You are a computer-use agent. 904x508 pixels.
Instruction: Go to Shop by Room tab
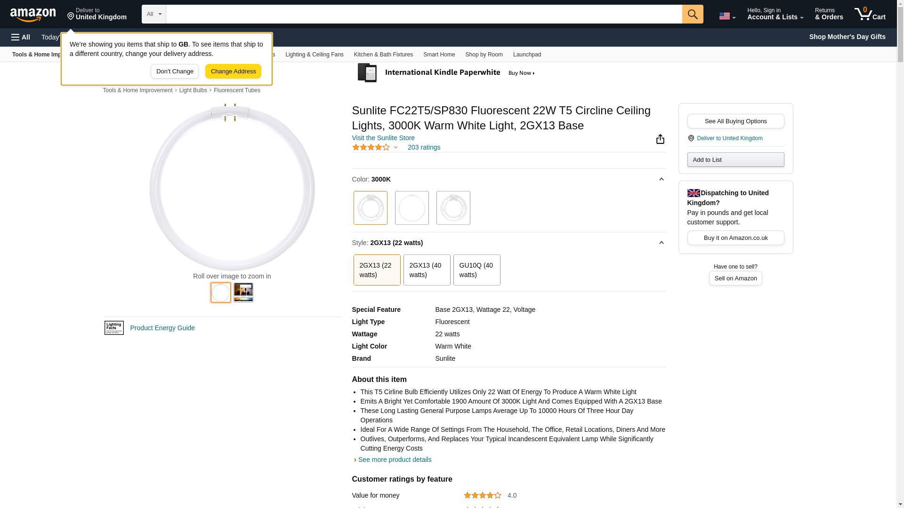point(484,55)
